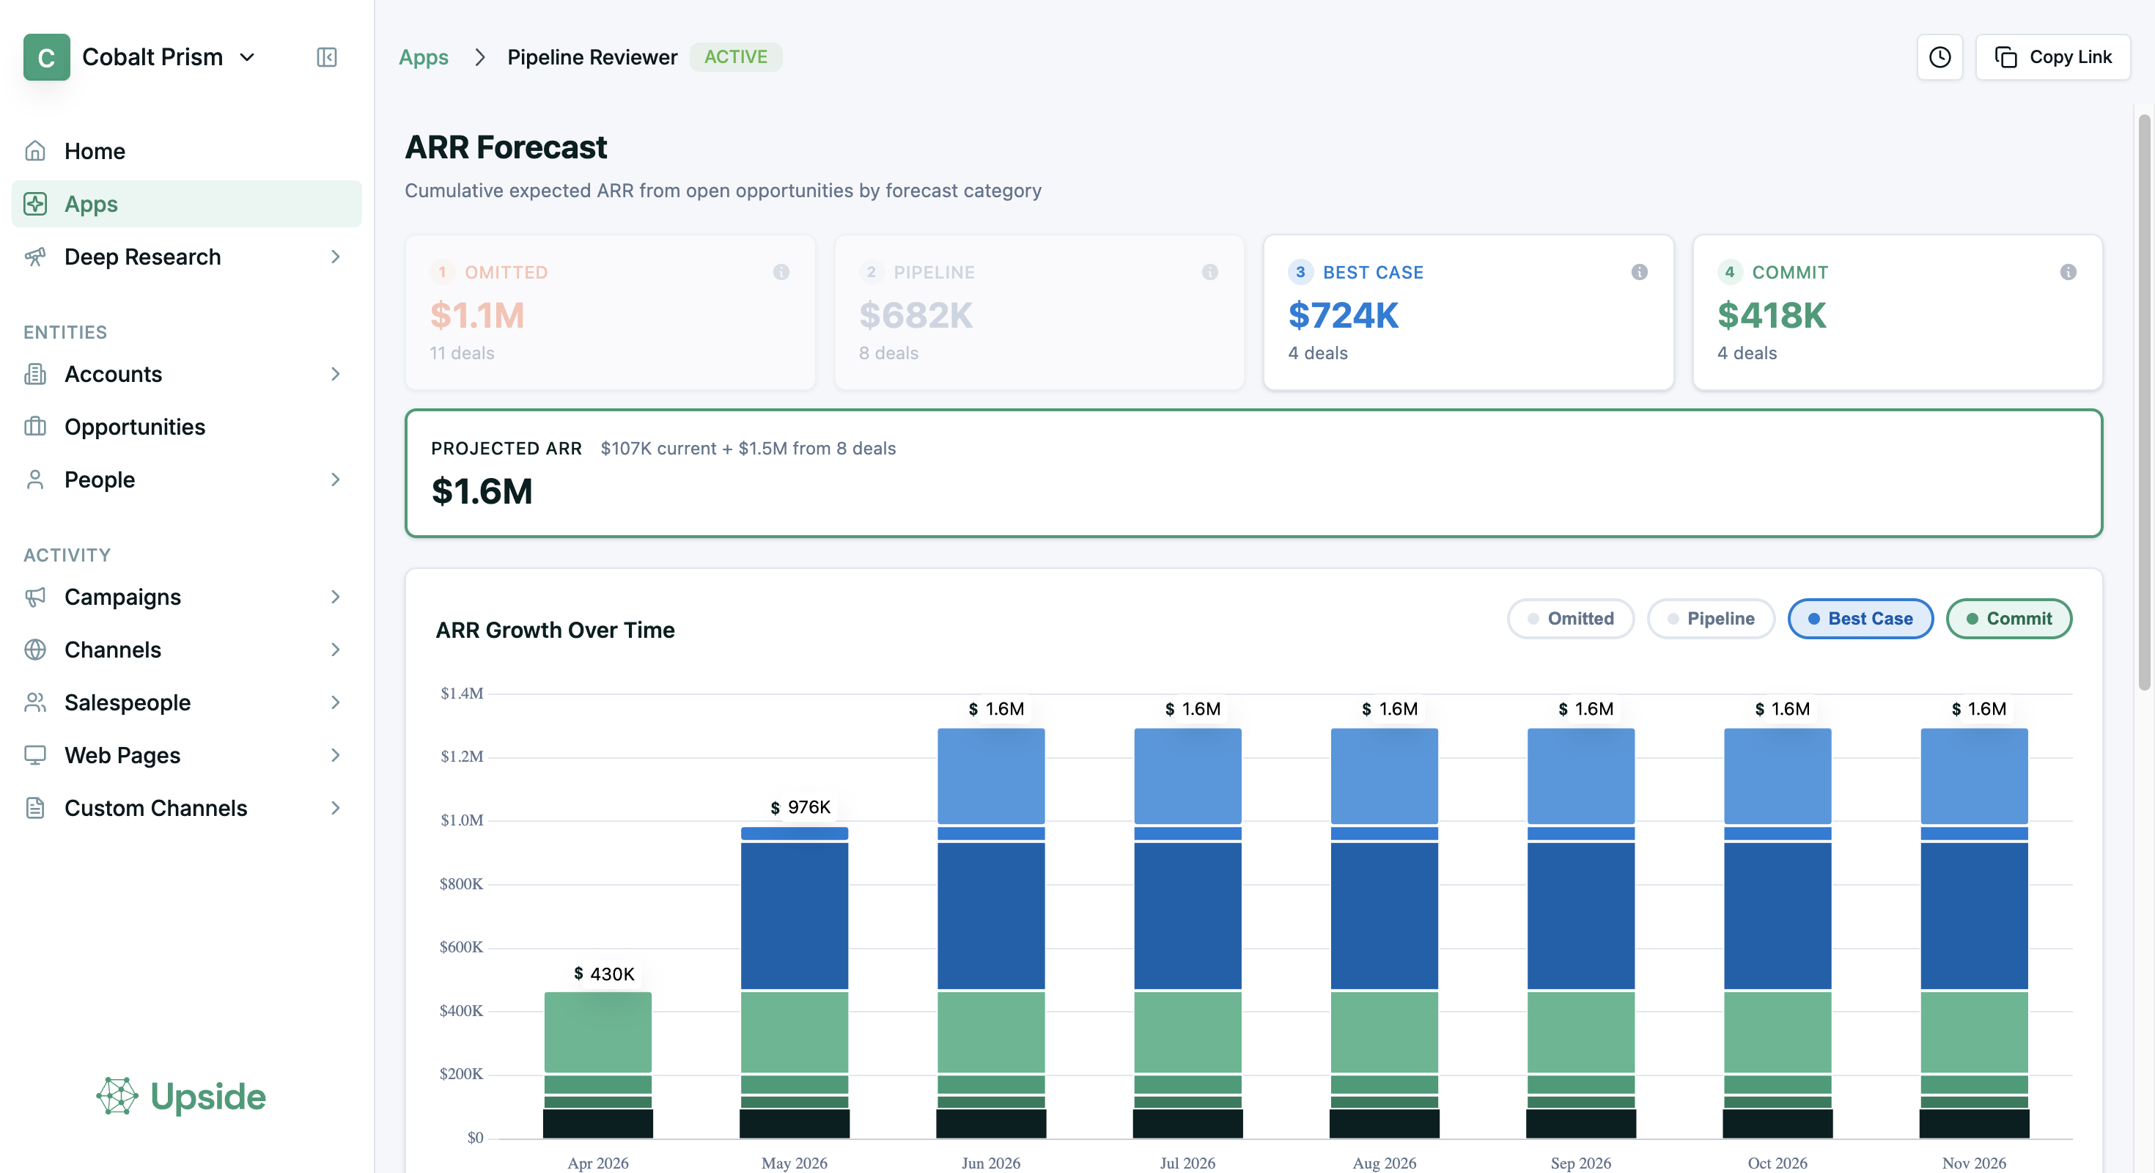Expand the Campaigns submenu

(336, 596)
